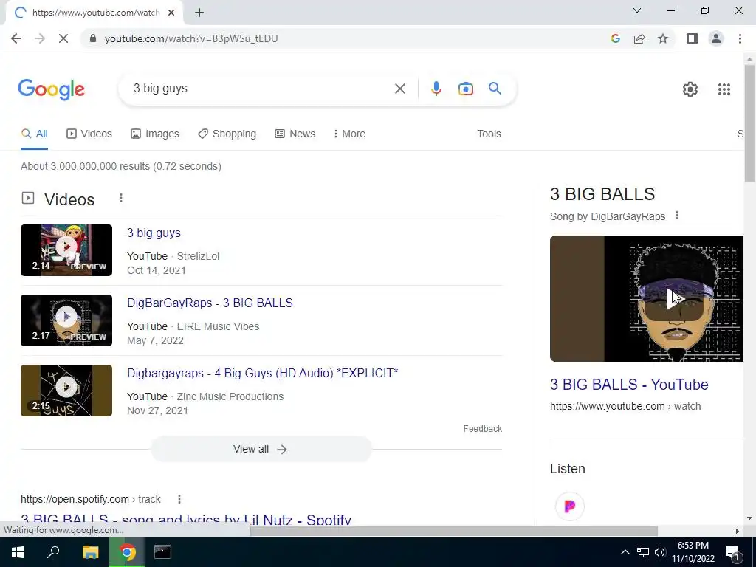This screenshot has width=756, height=567.
Task: Click the Feedback link
Action: coord(482,429)
